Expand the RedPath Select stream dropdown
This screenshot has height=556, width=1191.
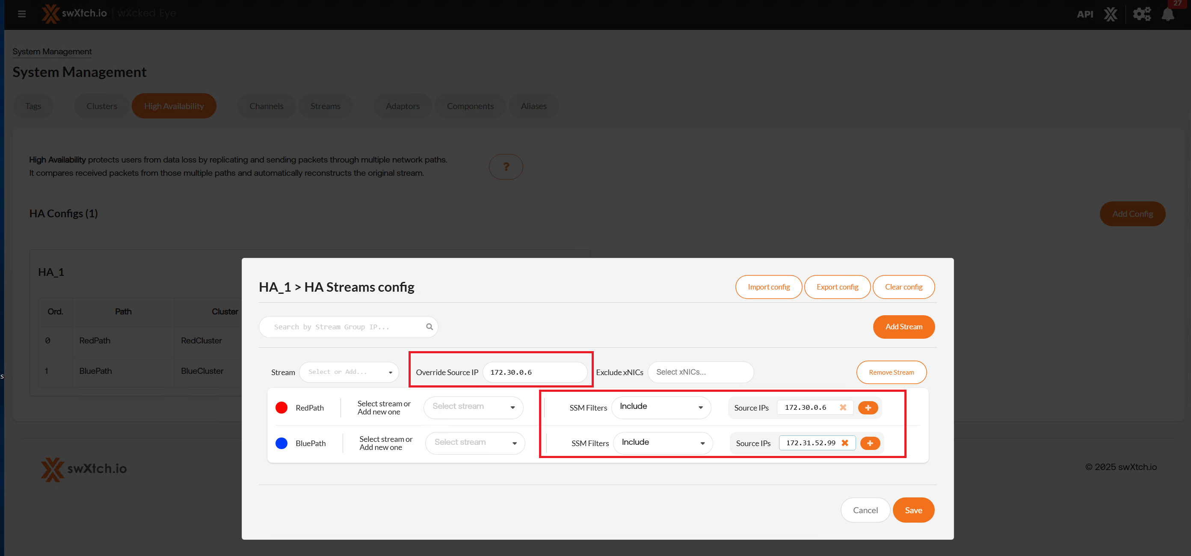(473, 407)
